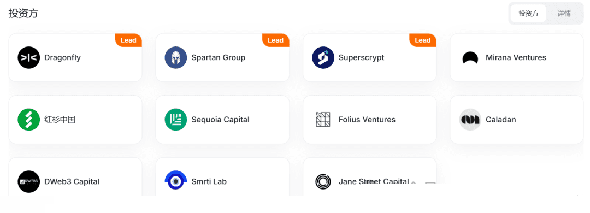Click the green 红杉中国 logo
590x213 pixels.
click(x=28, y=120)
